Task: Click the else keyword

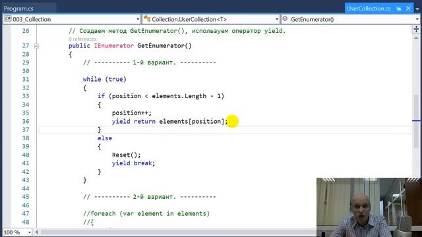Action: [x=105, y=138]
